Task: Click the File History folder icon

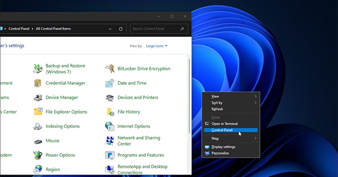Action: 110,112
